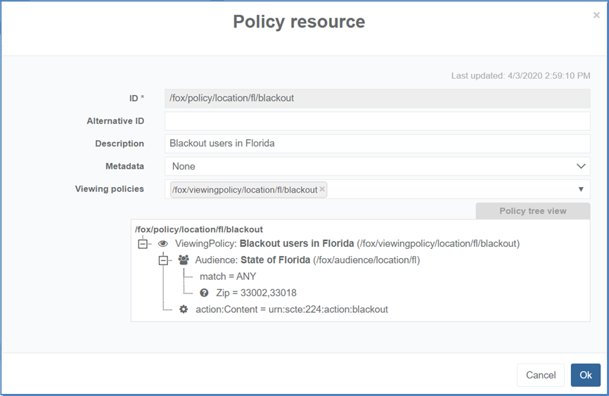609x396 pixels.
Task: Open the Metadata dropdown
Action: (377, 166)
